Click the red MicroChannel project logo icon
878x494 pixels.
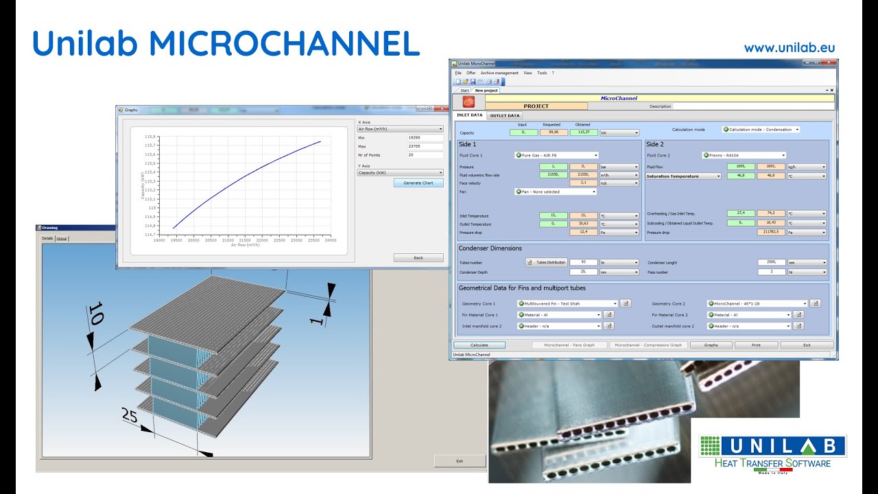click(x=468, y=102)
